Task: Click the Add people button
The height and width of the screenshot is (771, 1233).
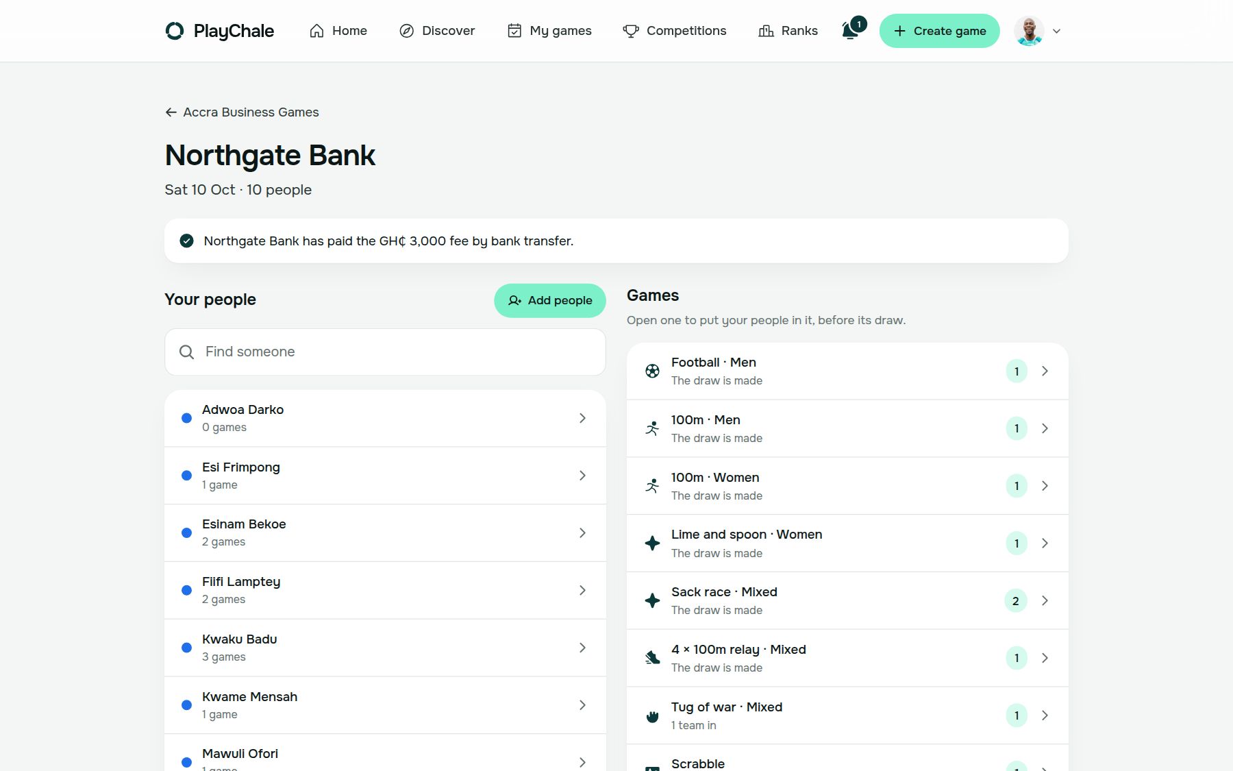Action: tap(550, 300)
